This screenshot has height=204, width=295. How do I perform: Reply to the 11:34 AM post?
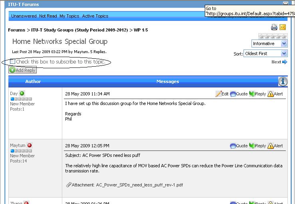click(x=257, y=94)
